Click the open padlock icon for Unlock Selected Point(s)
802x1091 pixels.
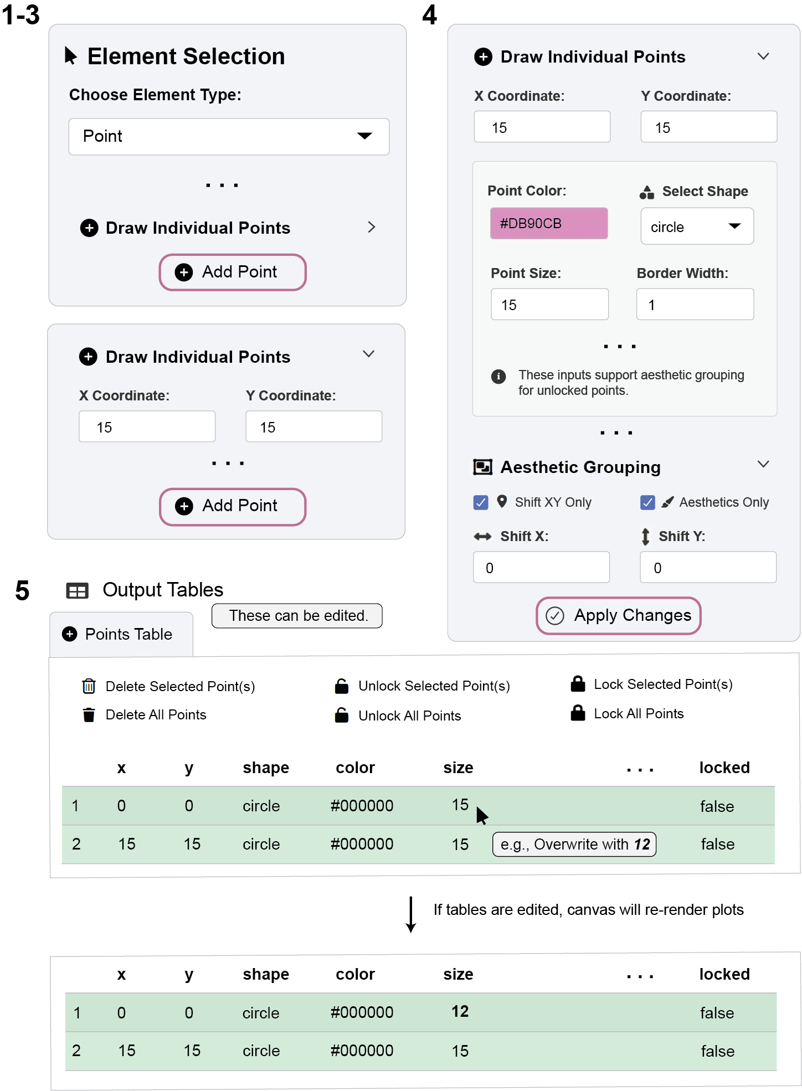click(x=342, y=686)
